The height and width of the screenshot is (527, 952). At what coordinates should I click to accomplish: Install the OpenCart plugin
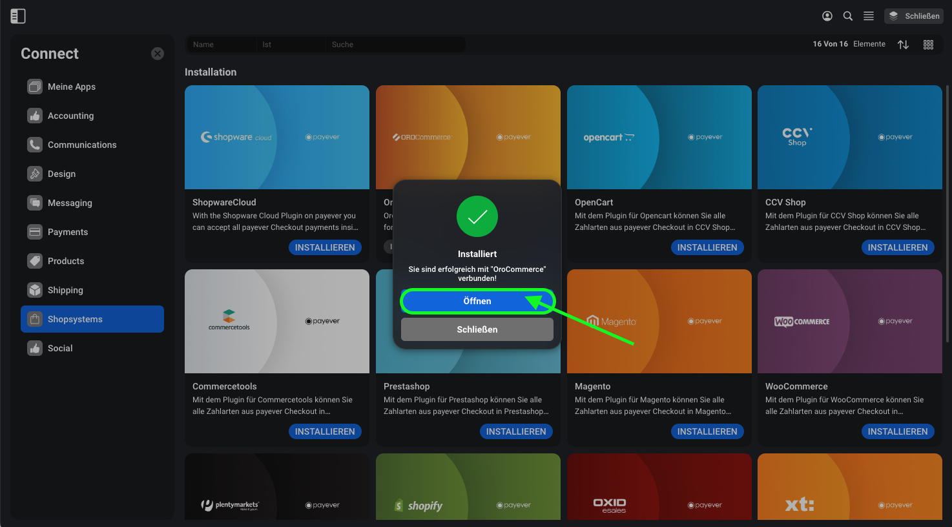[x=707, y=247]
